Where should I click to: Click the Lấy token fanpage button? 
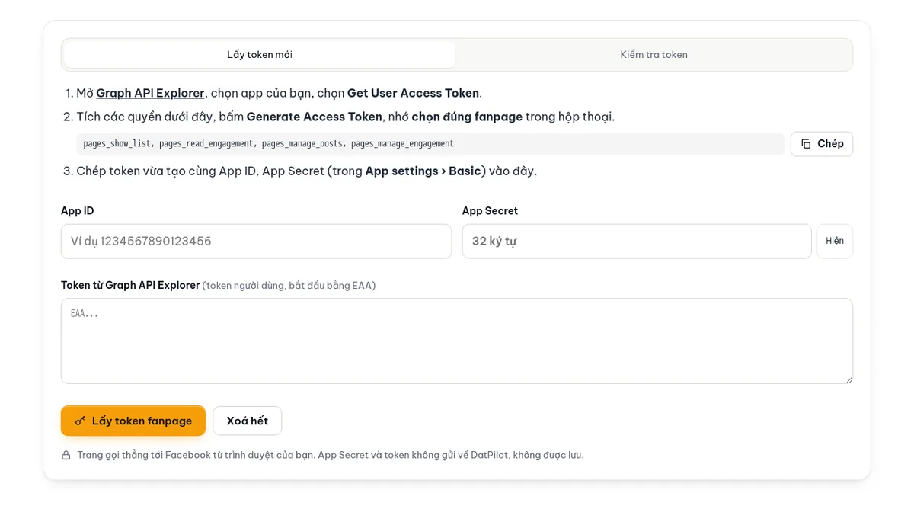coord(133,421)
